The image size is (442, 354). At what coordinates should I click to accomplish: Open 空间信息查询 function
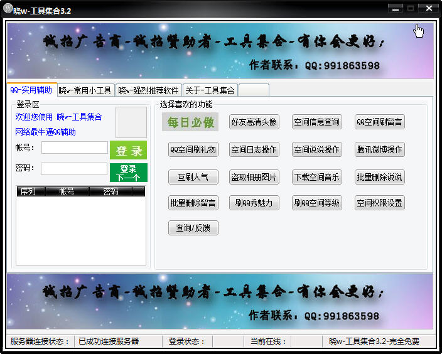click(317, 122)
